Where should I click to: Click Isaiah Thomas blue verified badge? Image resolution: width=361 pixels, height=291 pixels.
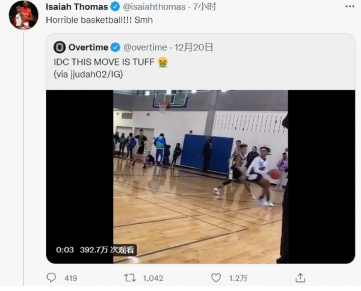(114, 7)
